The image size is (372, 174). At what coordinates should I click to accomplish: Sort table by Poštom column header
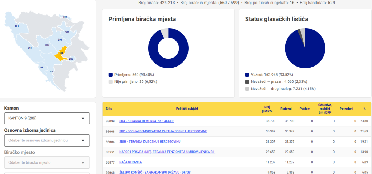coord(305,109)
